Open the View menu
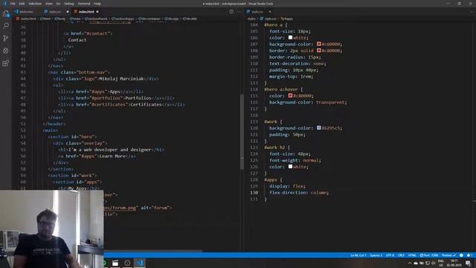This screenshot has height=268, width=476. click(49, 4)
